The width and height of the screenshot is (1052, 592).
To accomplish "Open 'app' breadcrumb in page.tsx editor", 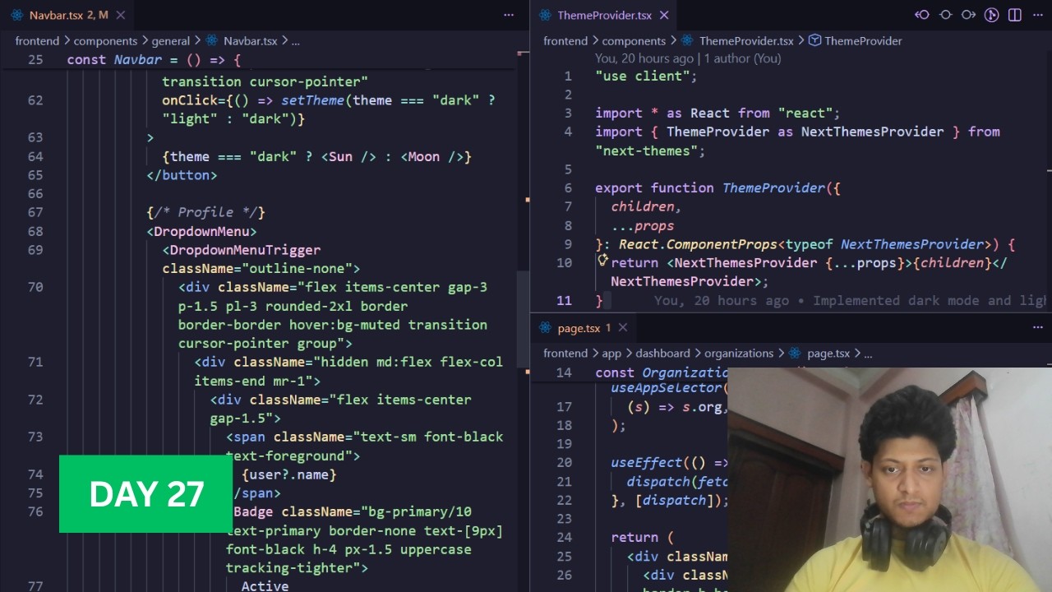I will pyautogui.click(x=611, y=353).
